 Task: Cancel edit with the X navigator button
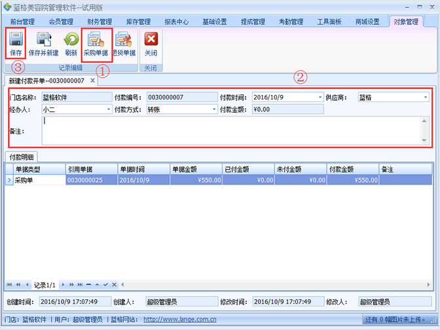[x=114, y=285]
